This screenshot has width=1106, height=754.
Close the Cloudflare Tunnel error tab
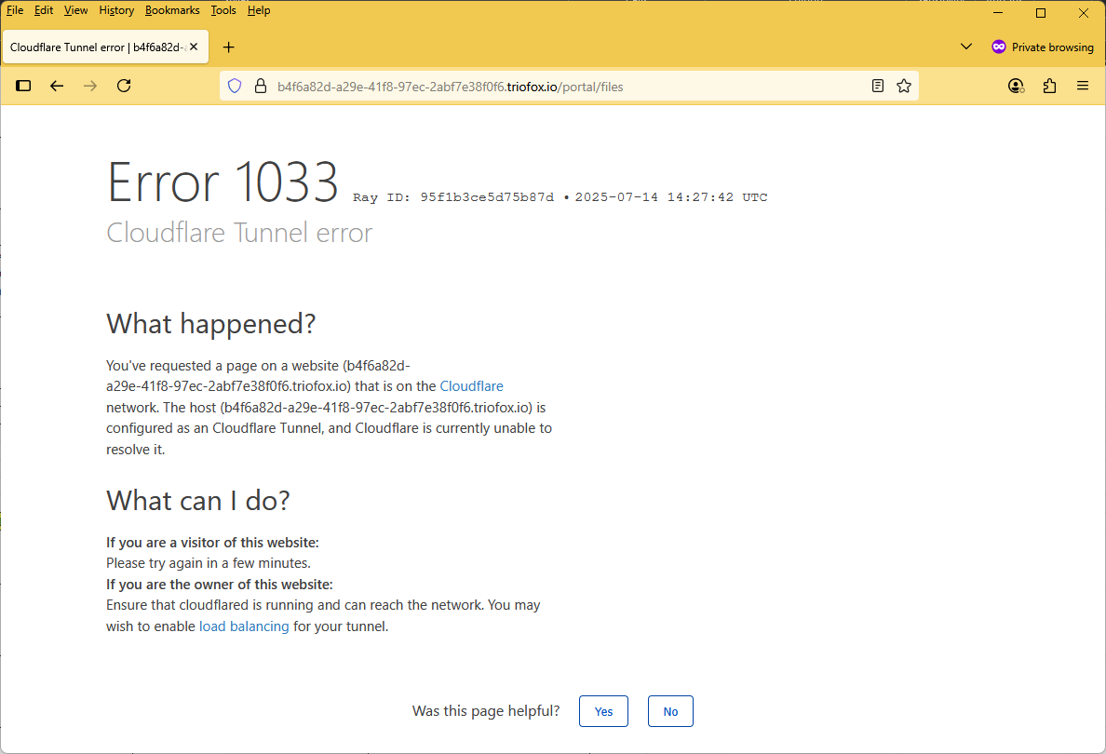[x=194, y=47]
